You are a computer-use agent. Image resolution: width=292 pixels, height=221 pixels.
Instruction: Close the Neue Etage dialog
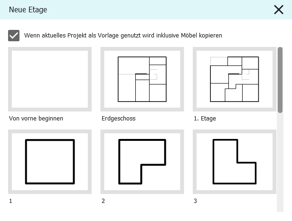point(278,9)
